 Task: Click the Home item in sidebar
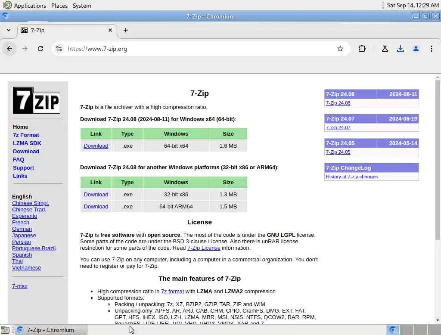pyautogui.click(x=21, y=127)
